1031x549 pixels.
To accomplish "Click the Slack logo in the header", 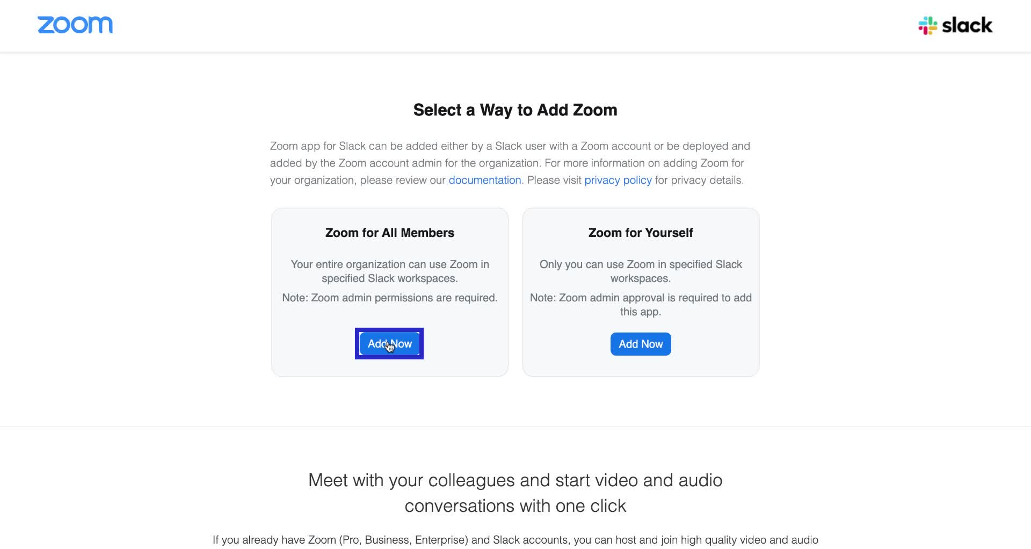I will pyautogui.click(x=955, y=25).
